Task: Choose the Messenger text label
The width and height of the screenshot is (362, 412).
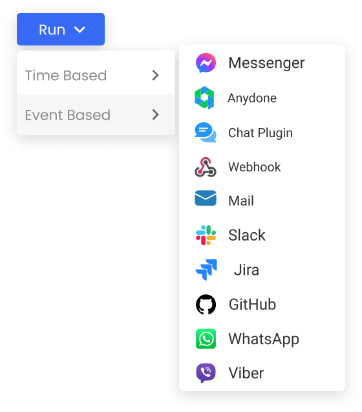Action: [x=266, y=63]
